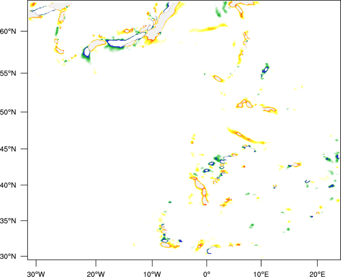
Task: Click the 30°W longitude label
Action: pos(36,274)
